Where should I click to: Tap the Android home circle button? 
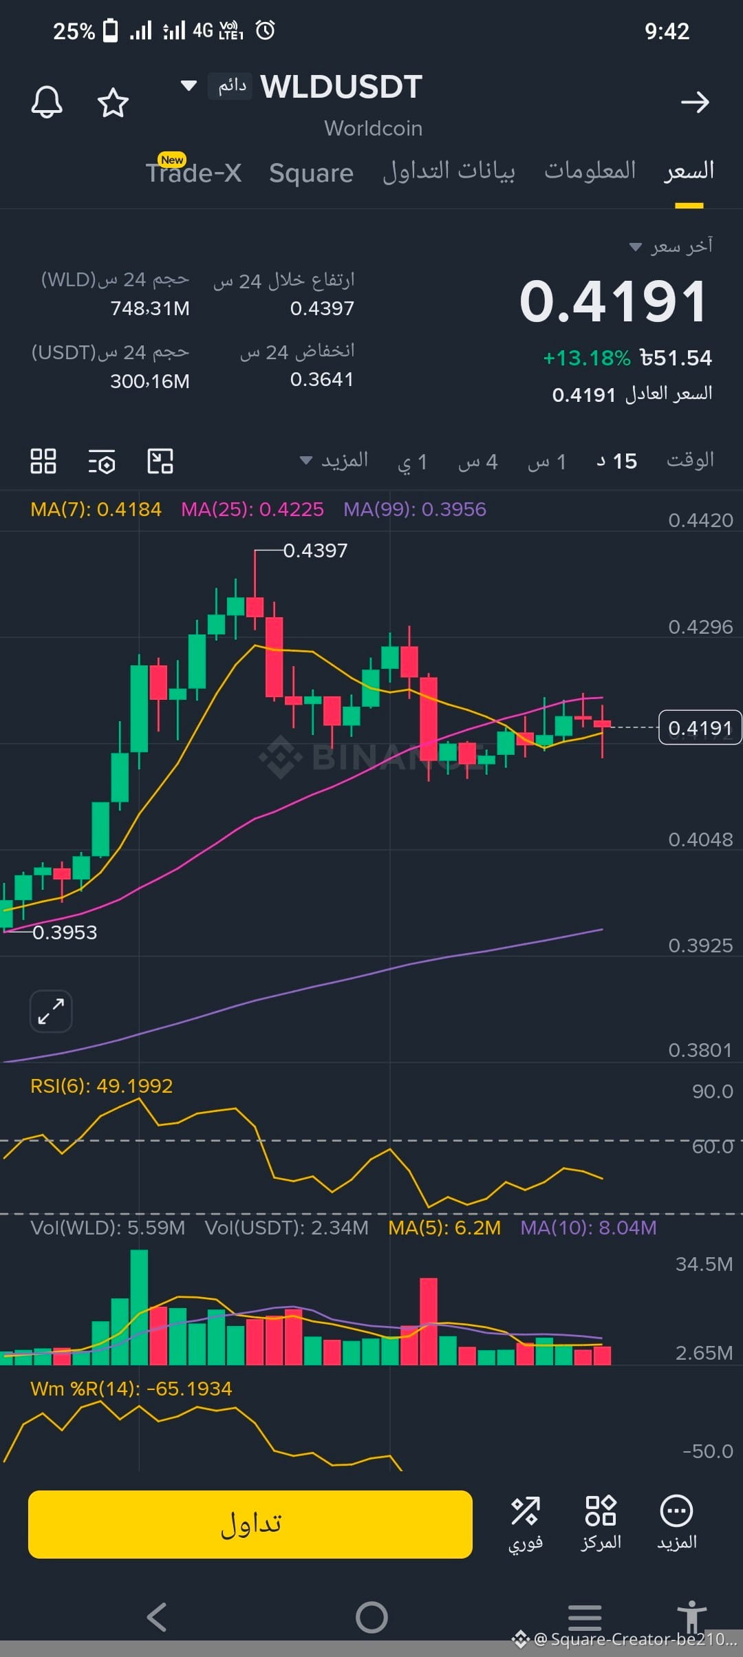(x=371, y=1617)
